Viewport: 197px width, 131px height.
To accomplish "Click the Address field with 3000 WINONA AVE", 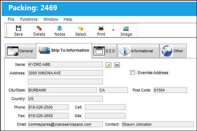I will click(65, 73).
